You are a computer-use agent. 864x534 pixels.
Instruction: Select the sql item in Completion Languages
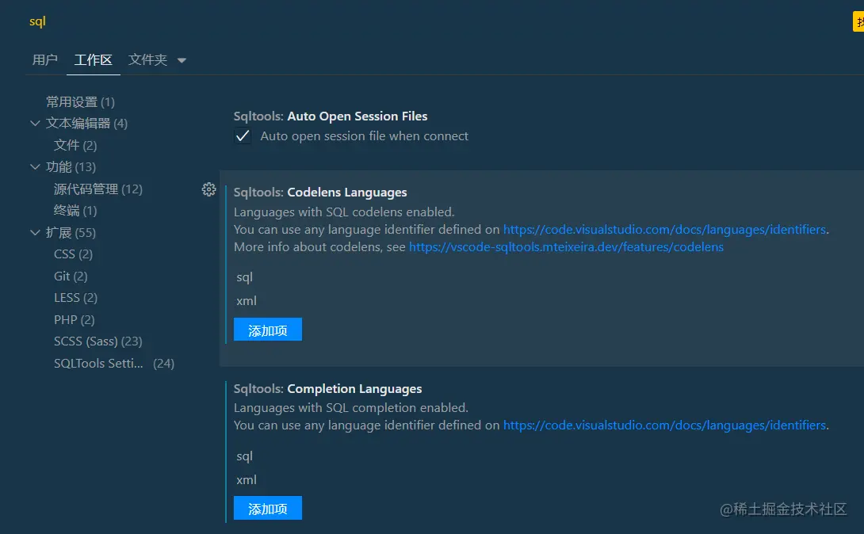point(245,456)
